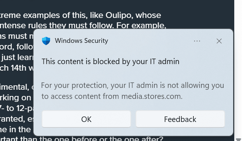Viewport: 242px width, 141px height.
Task: Click the scrollbar down arrow
Action: coord(238,139)
